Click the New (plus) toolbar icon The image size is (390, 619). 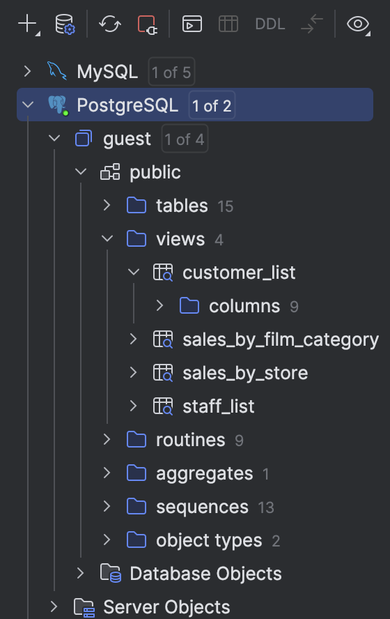pyautogui.click(x=28, y=24)
